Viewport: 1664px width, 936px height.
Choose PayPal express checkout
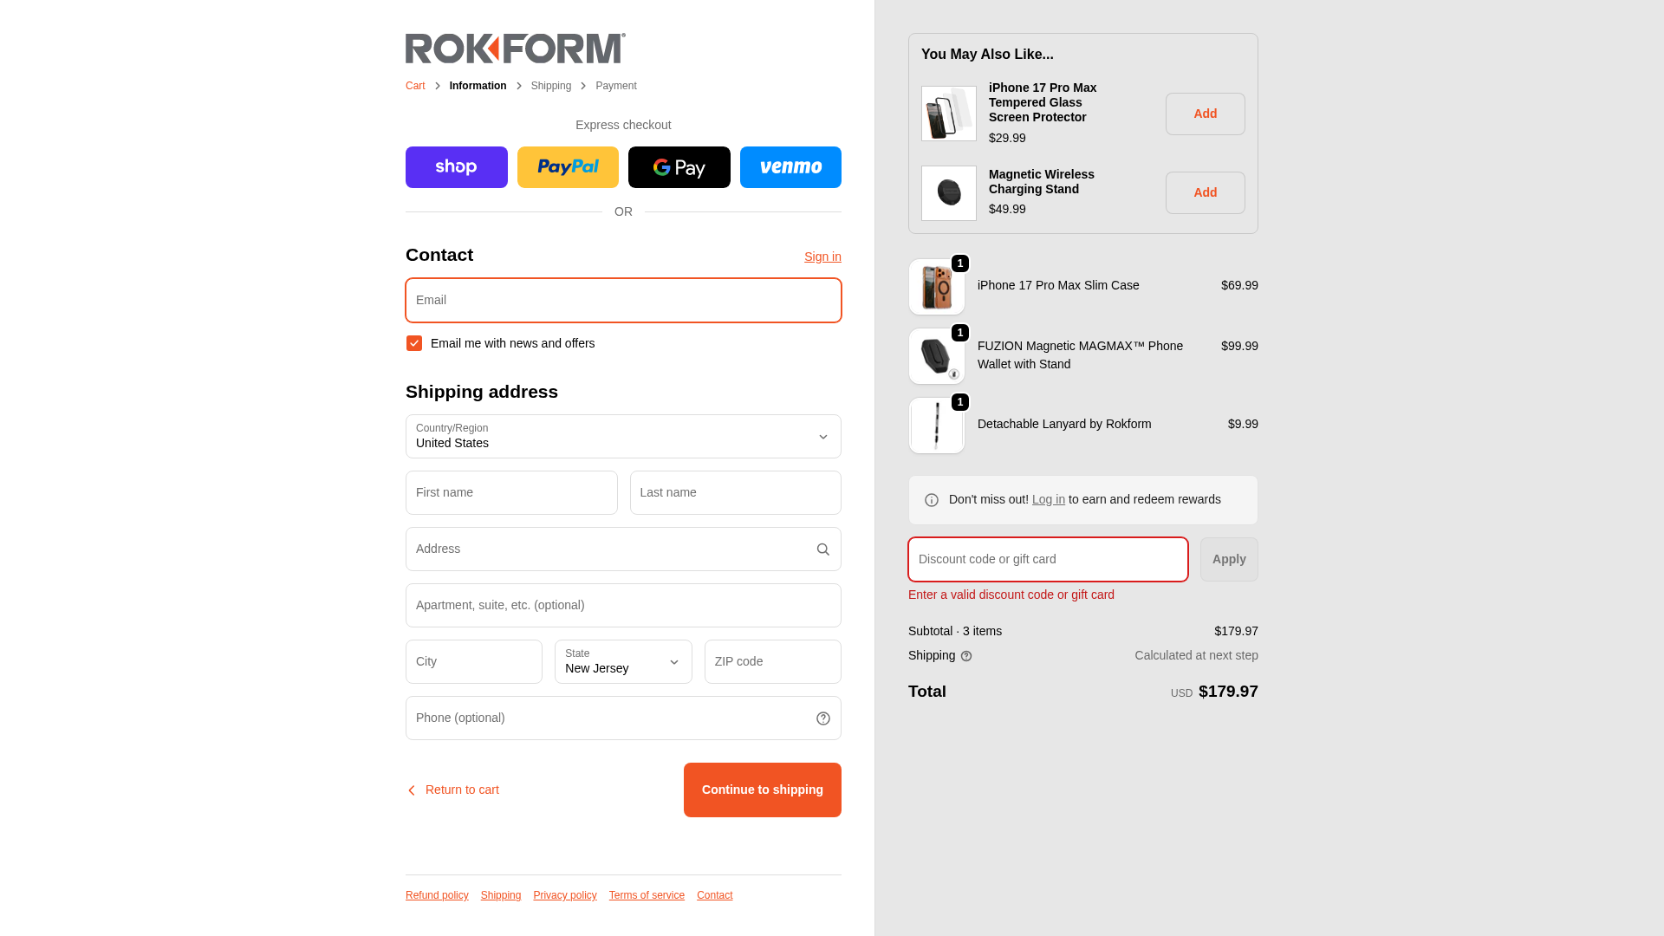pyautogui.click(x=568, y=167)
